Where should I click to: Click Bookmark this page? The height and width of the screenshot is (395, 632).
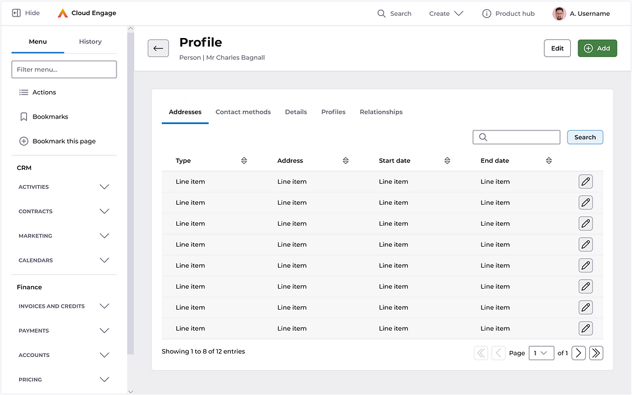57,141
